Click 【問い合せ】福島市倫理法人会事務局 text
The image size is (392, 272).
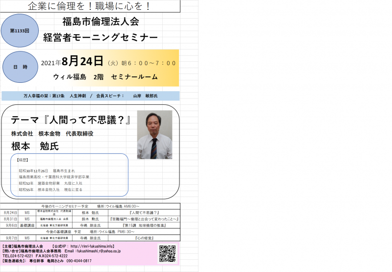click(x=31, y=251)
